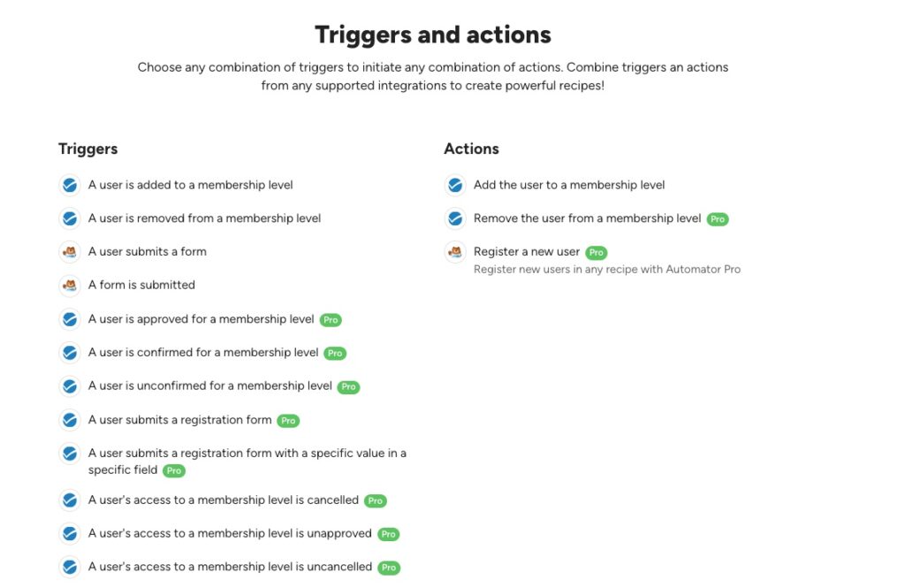Click the mascot icon next to 'A form is submitted'

(x=70, y=286)
